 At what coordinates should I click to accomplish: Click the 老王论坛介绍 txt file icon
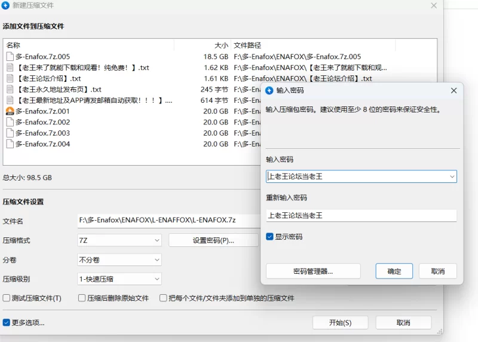click(10, 78)
